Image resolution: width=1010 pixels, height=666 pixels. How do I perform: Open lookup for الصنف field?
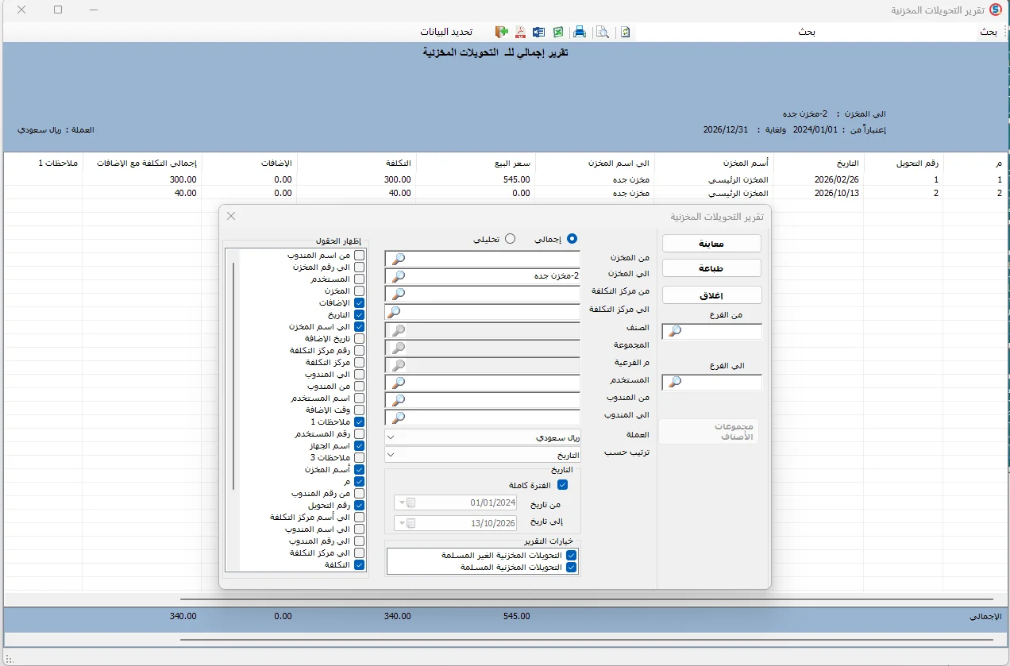[x=399, y=329]
